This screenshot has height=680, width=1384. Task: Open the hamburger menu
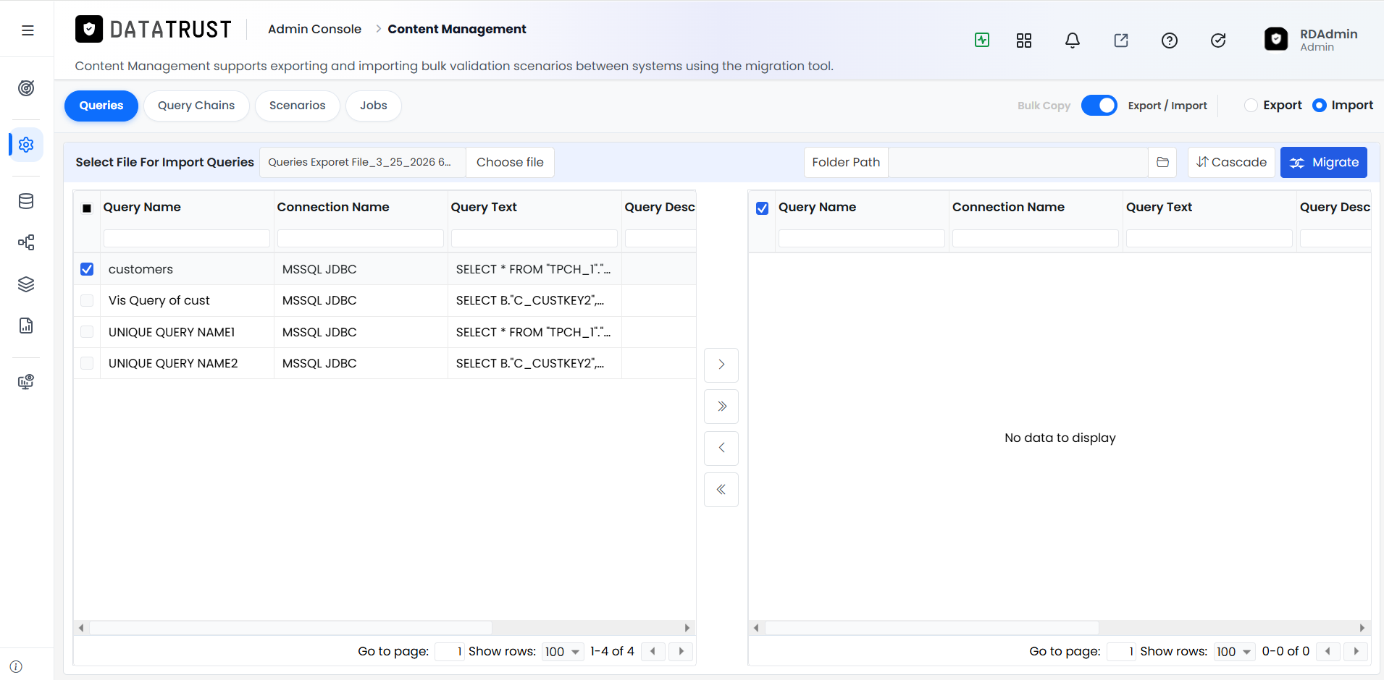click(x=28, y=30)
